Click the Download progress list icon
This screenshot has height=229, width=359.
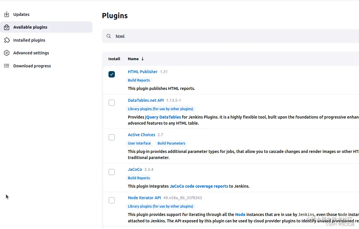tap(7, 66)
